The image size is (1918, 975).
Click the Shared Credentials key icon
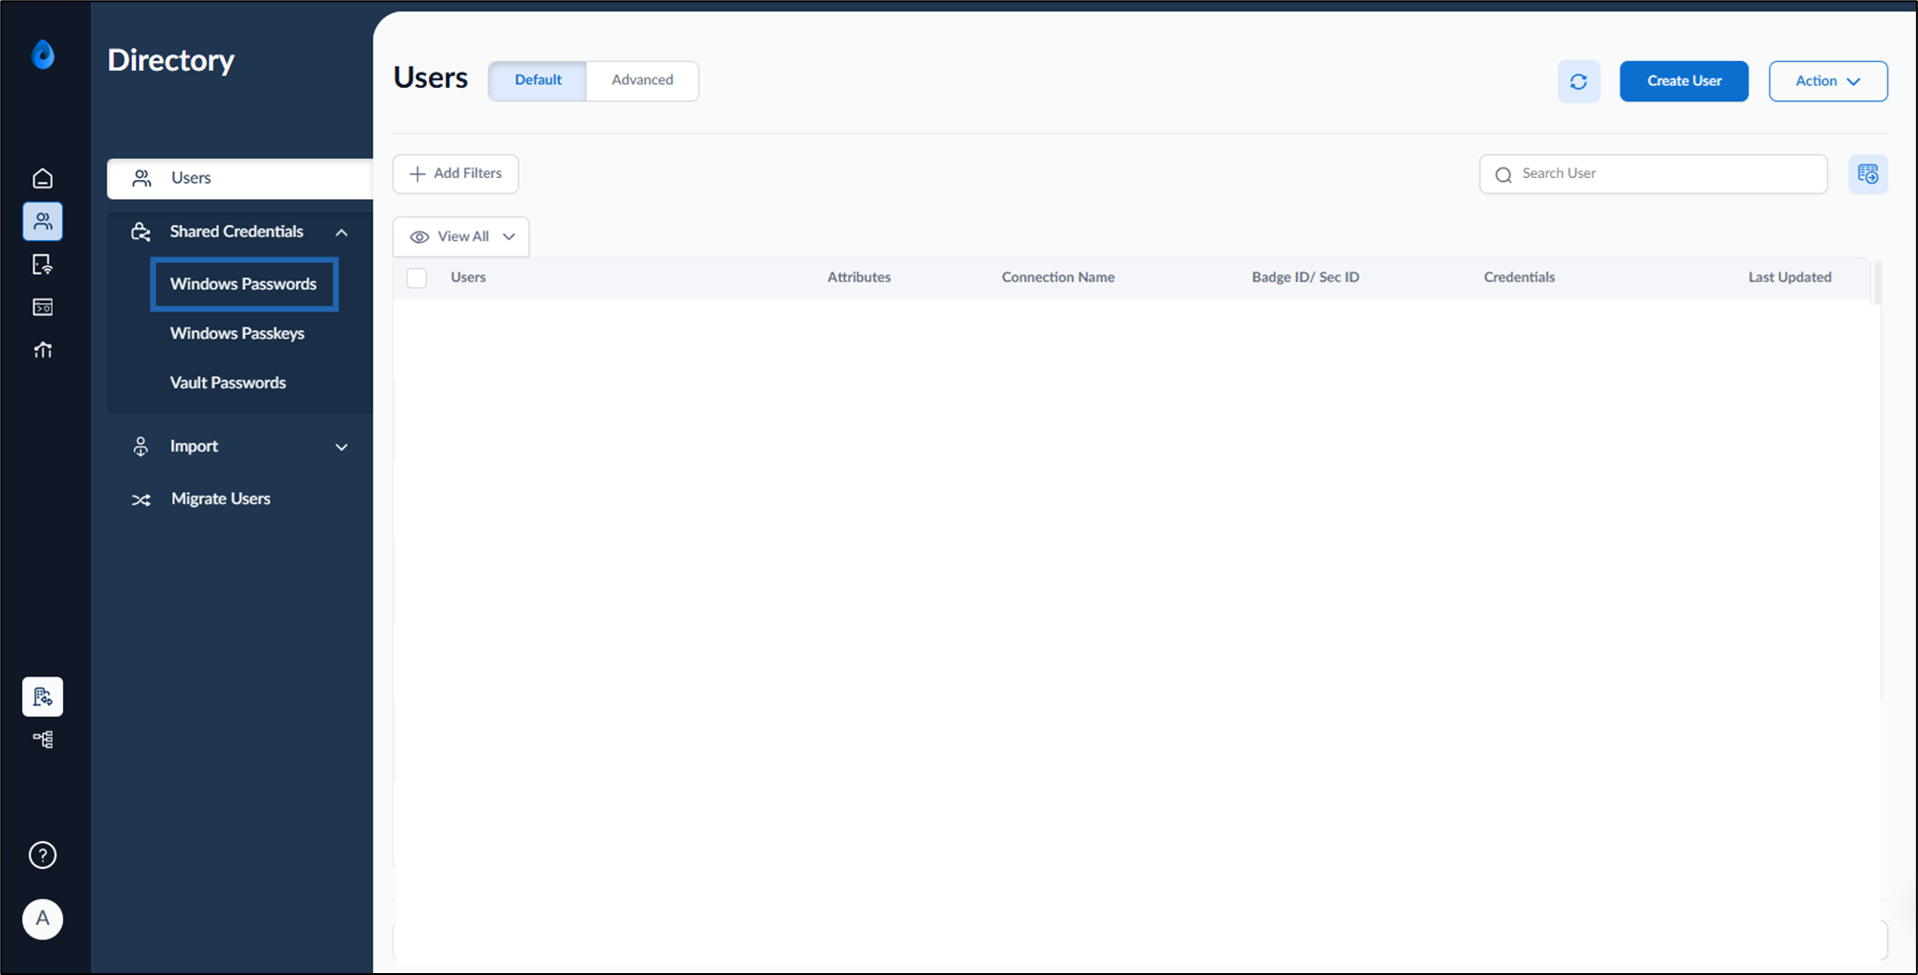[x=141, y=232]
